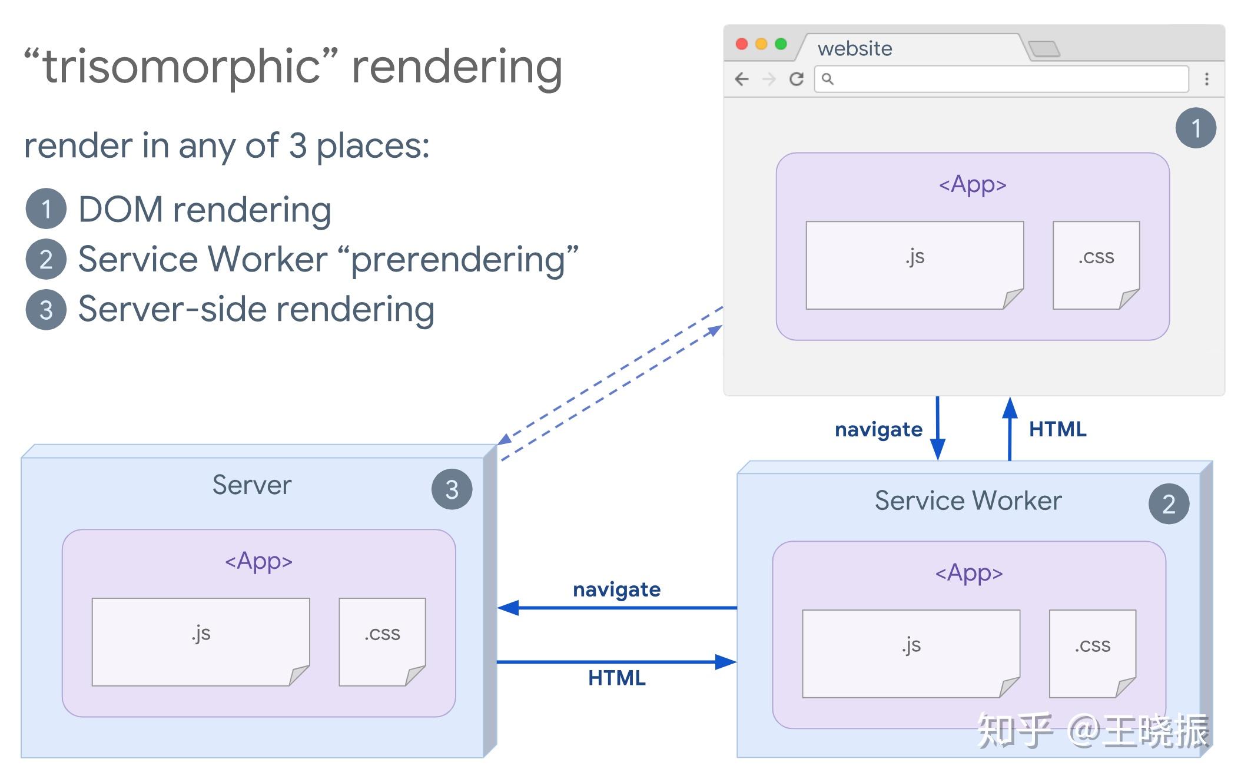Reload the page with the refresh icon

pos(797,79)
